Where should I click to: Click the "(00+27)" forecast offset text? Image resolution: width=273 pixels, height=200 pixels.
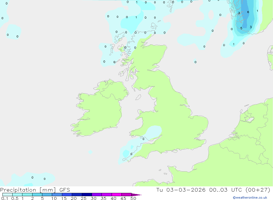[x=258, y=190]
